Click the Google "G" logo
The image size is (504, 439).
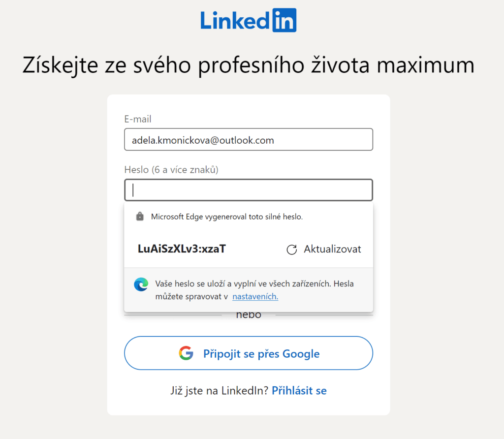click(186, 353)
